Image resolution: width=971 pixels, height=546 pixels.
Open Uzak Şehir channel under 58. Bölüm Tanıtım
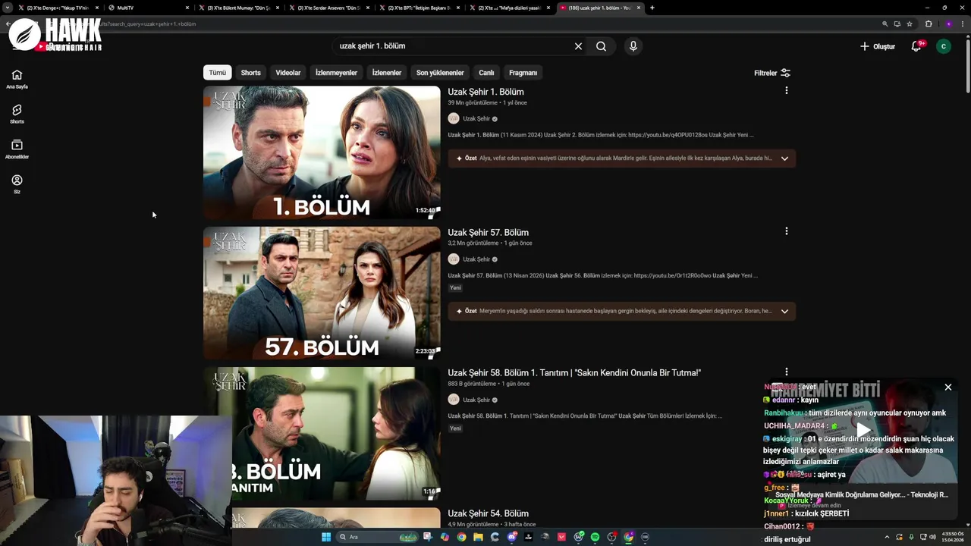point(476,400)
